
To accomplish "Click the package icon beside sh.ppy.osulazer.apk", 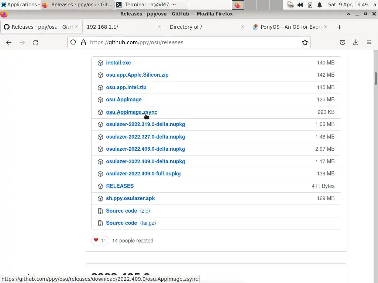I will pos(100,199).
